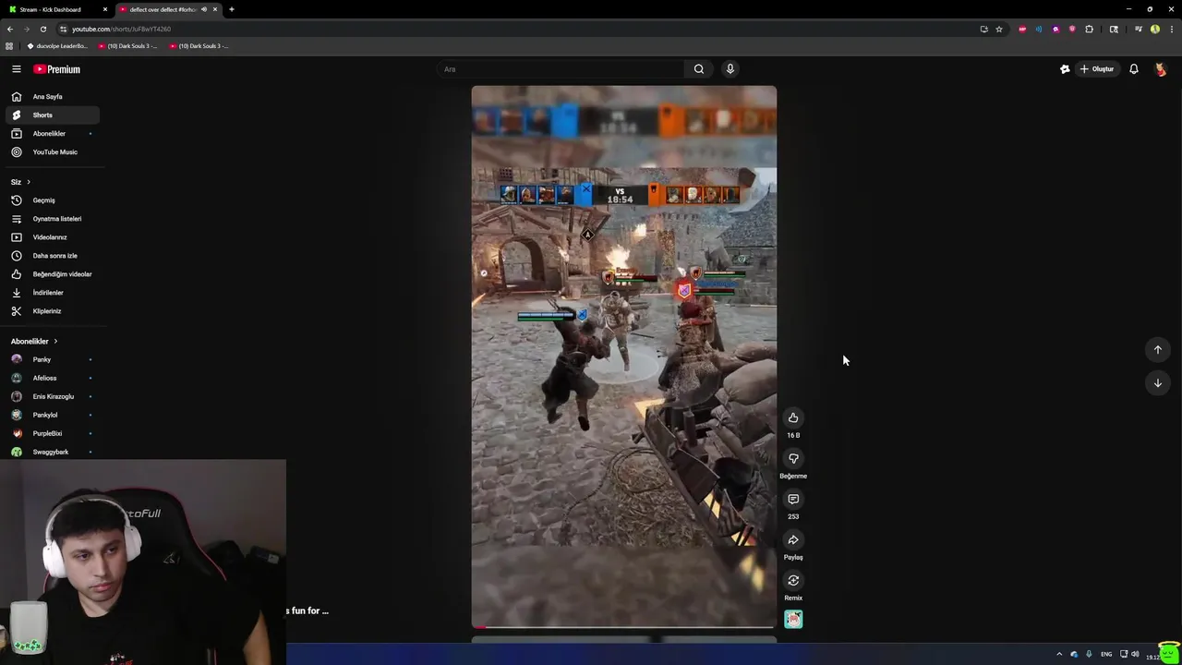Screen dimensions: 1182x665
Task: Open a new browser tab
Action: (x=232, y=9)
